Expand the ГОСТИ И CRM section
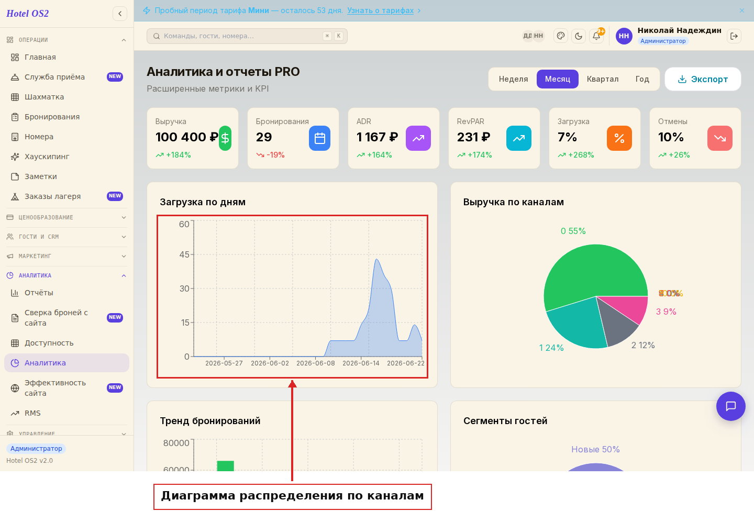 pos(66,237)
